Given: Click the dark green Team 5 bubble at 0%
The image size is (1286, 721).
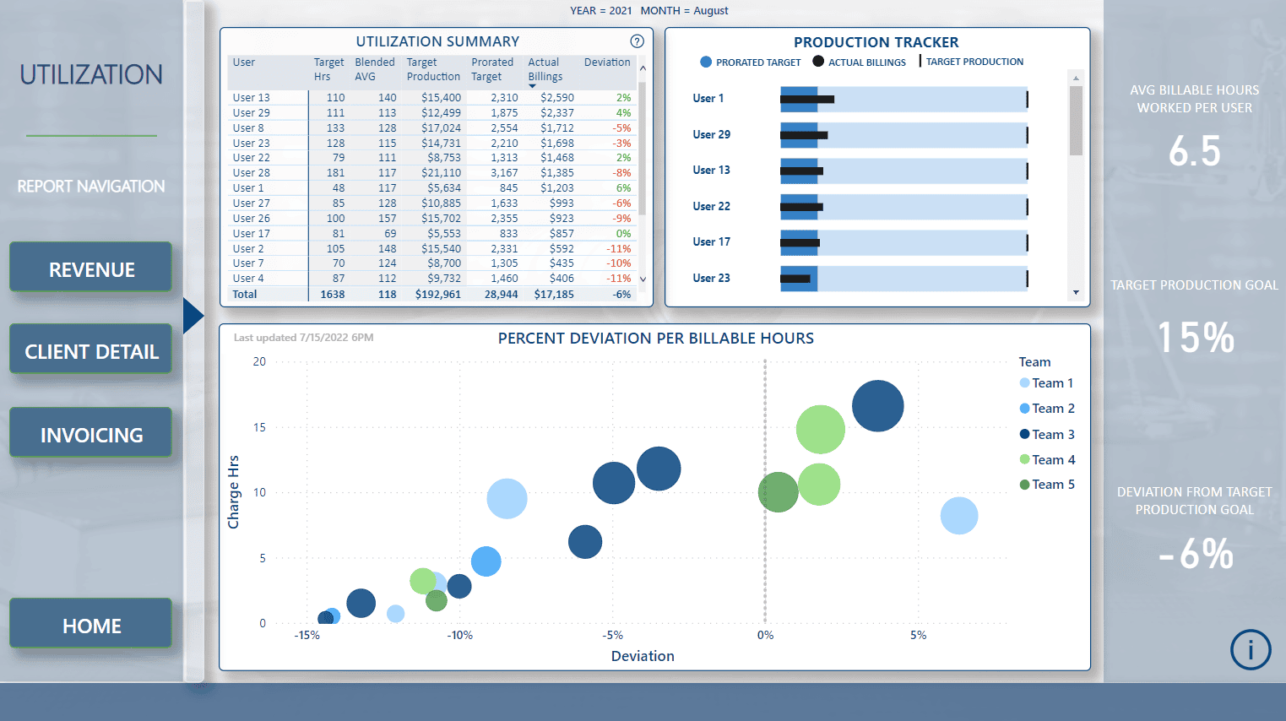Looking at the screenshot, I should pyautogui.click(x=778, y=492).
